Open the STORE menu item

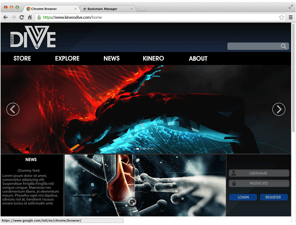coord(22,58)
